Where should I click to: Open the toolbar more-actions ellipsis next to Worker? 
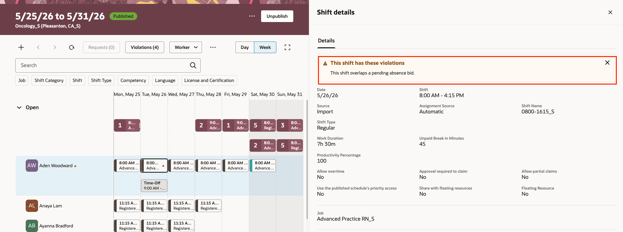[x=213, y=47]
